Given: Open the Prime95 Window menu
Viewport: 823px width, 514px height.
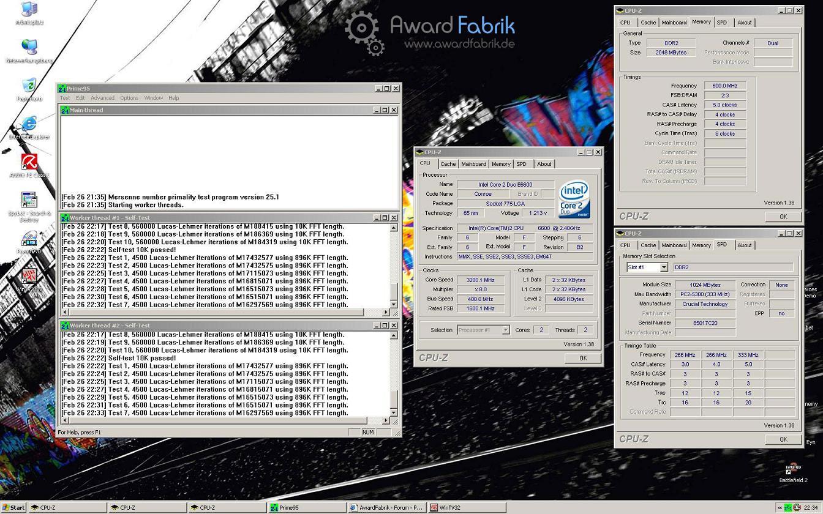Looking at the screenshot, I should [154, 98].
